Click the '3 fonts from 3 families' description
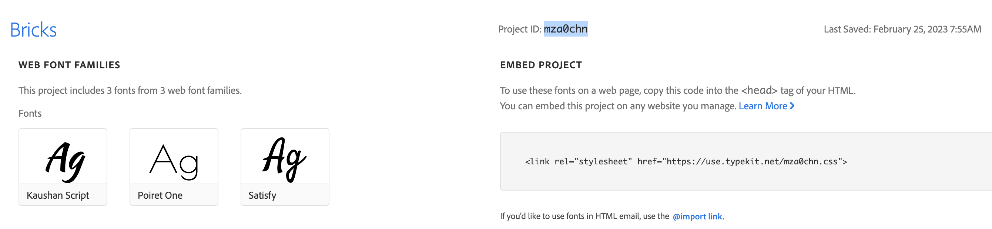Screen dimensions: 992x229 pyautogui.click(x=130, y=90)
